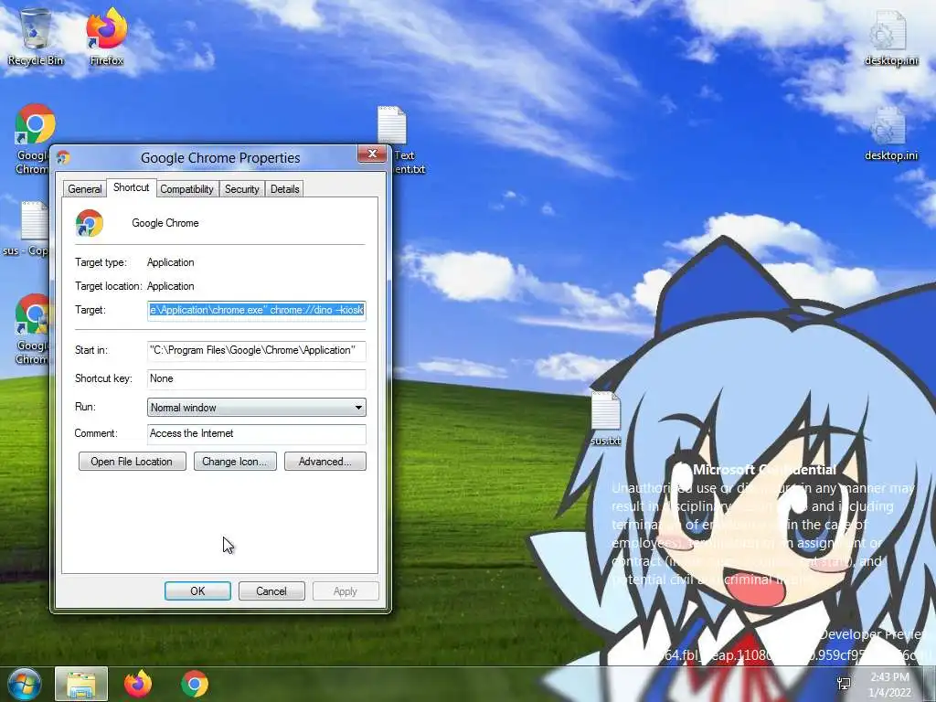Open the Recycle Bin desktop icon
This screenshot has width=936, height=702.
(36, 36)
